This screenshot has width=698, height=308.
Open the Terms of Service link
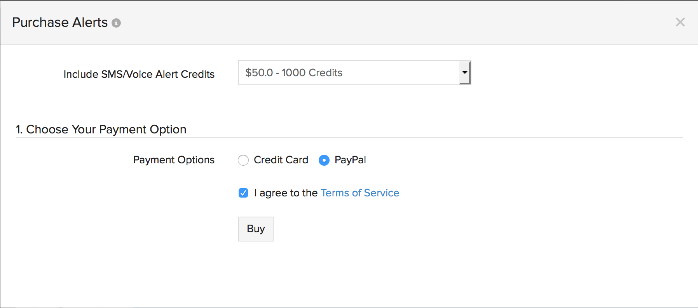pos(359,192)
